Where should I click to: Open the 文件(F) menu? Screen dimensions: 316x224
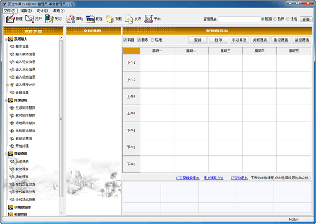click(x=10, y=11)
